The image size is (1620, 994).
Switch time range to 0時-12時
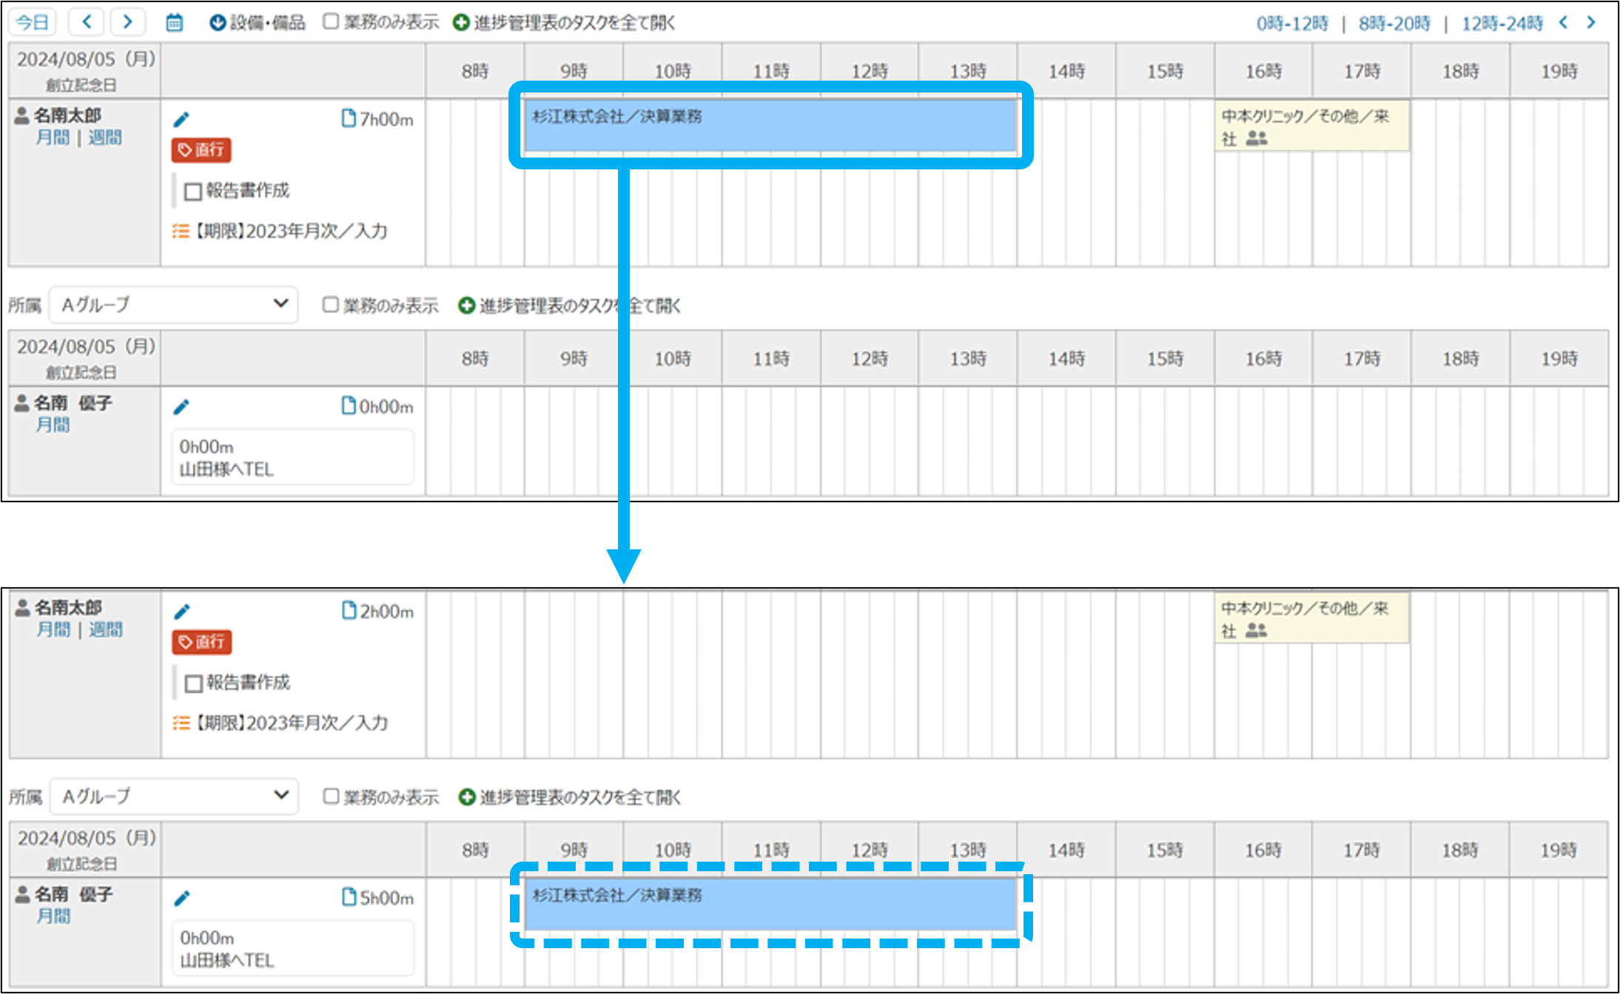click(1292, 24)
